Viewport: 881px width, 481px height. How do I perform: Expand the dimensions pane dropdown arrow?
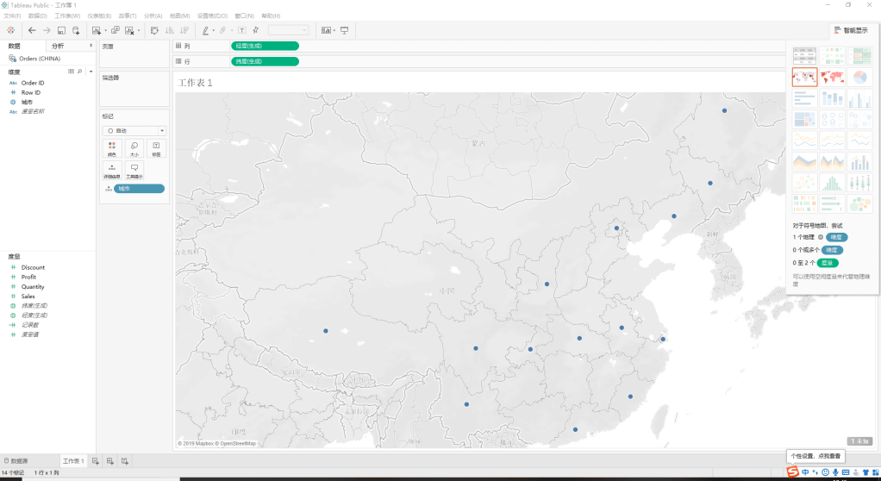coord(91,72)
